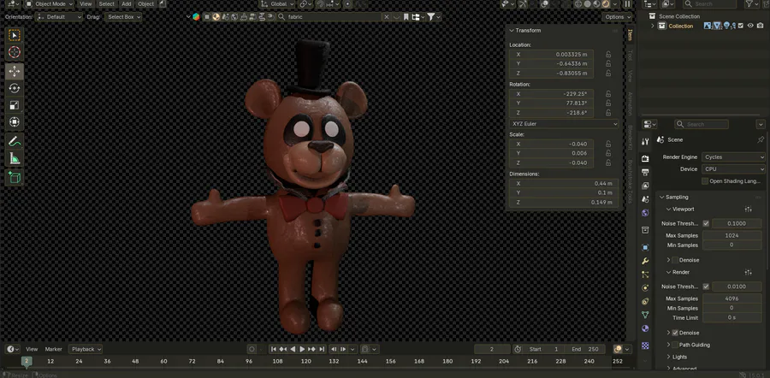Open the Tool properties tab icon
Image resolution: width=770 pixels, height=378 pixels.
coord(645,141)
